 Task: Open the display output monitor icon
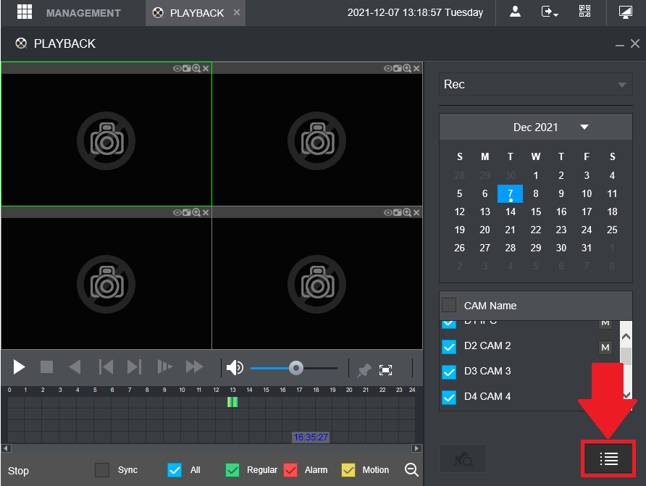click(x=626, y=12)
